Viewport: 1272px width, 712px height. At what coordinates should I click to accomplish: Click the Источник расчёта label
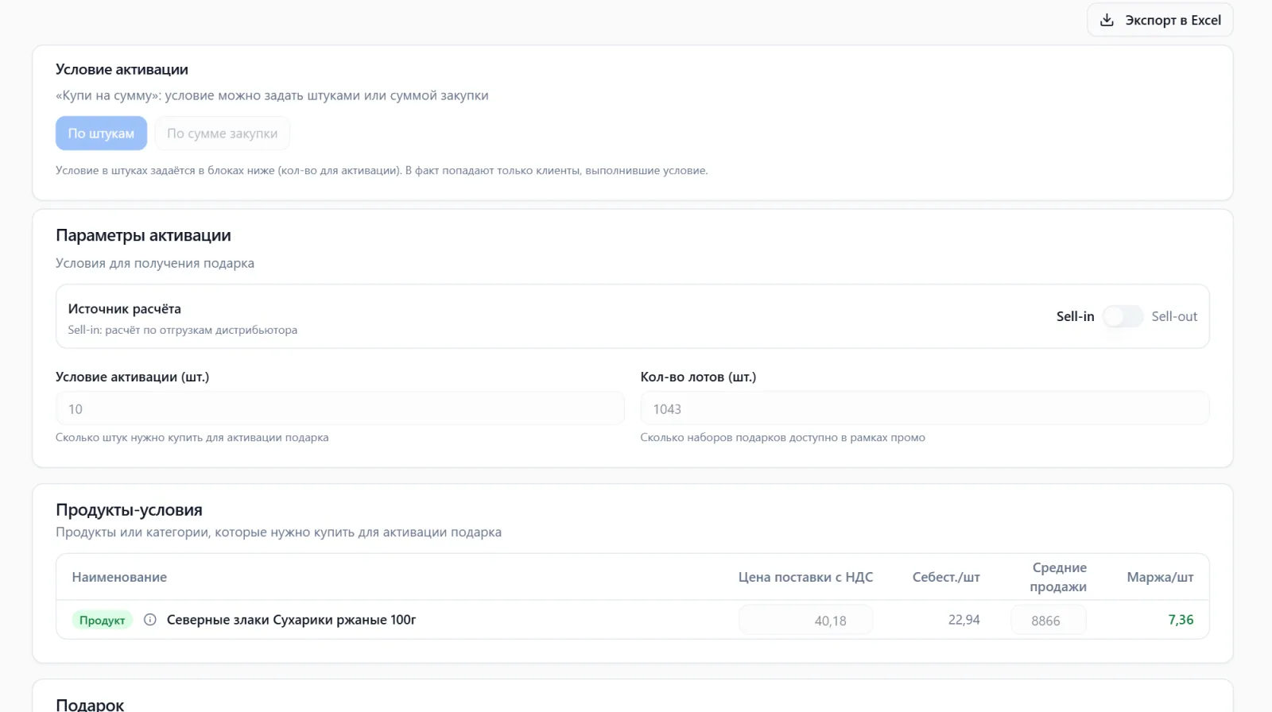125,309
